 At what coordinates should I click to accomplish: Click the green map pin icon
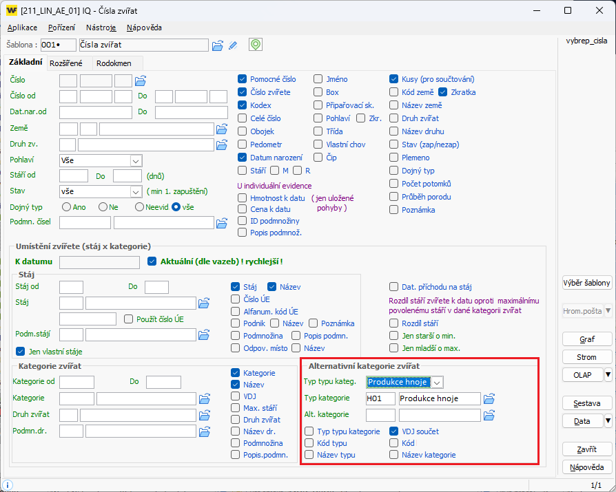click(256, 45)
